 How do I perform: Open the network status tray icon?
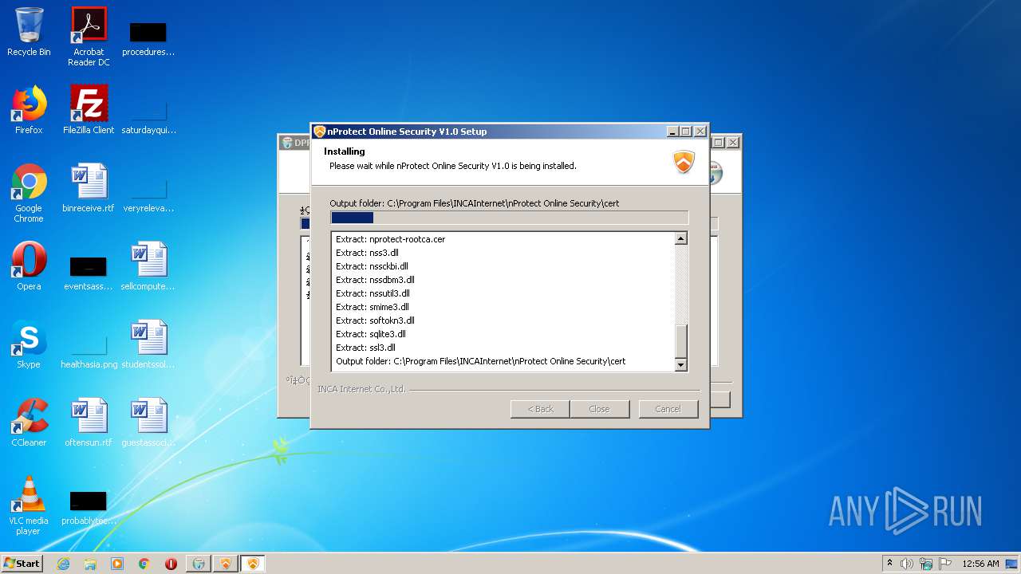pos(926,564)
